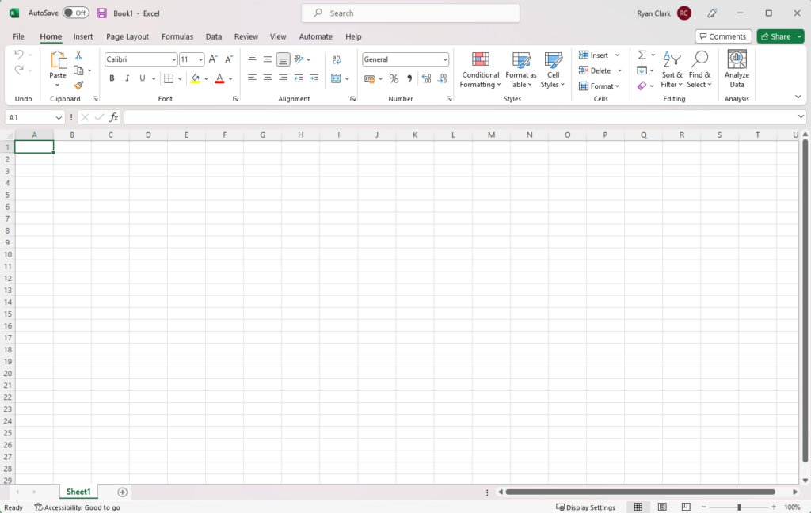
Task: Open Cell Styles gallery
Action: pos(553,70)
